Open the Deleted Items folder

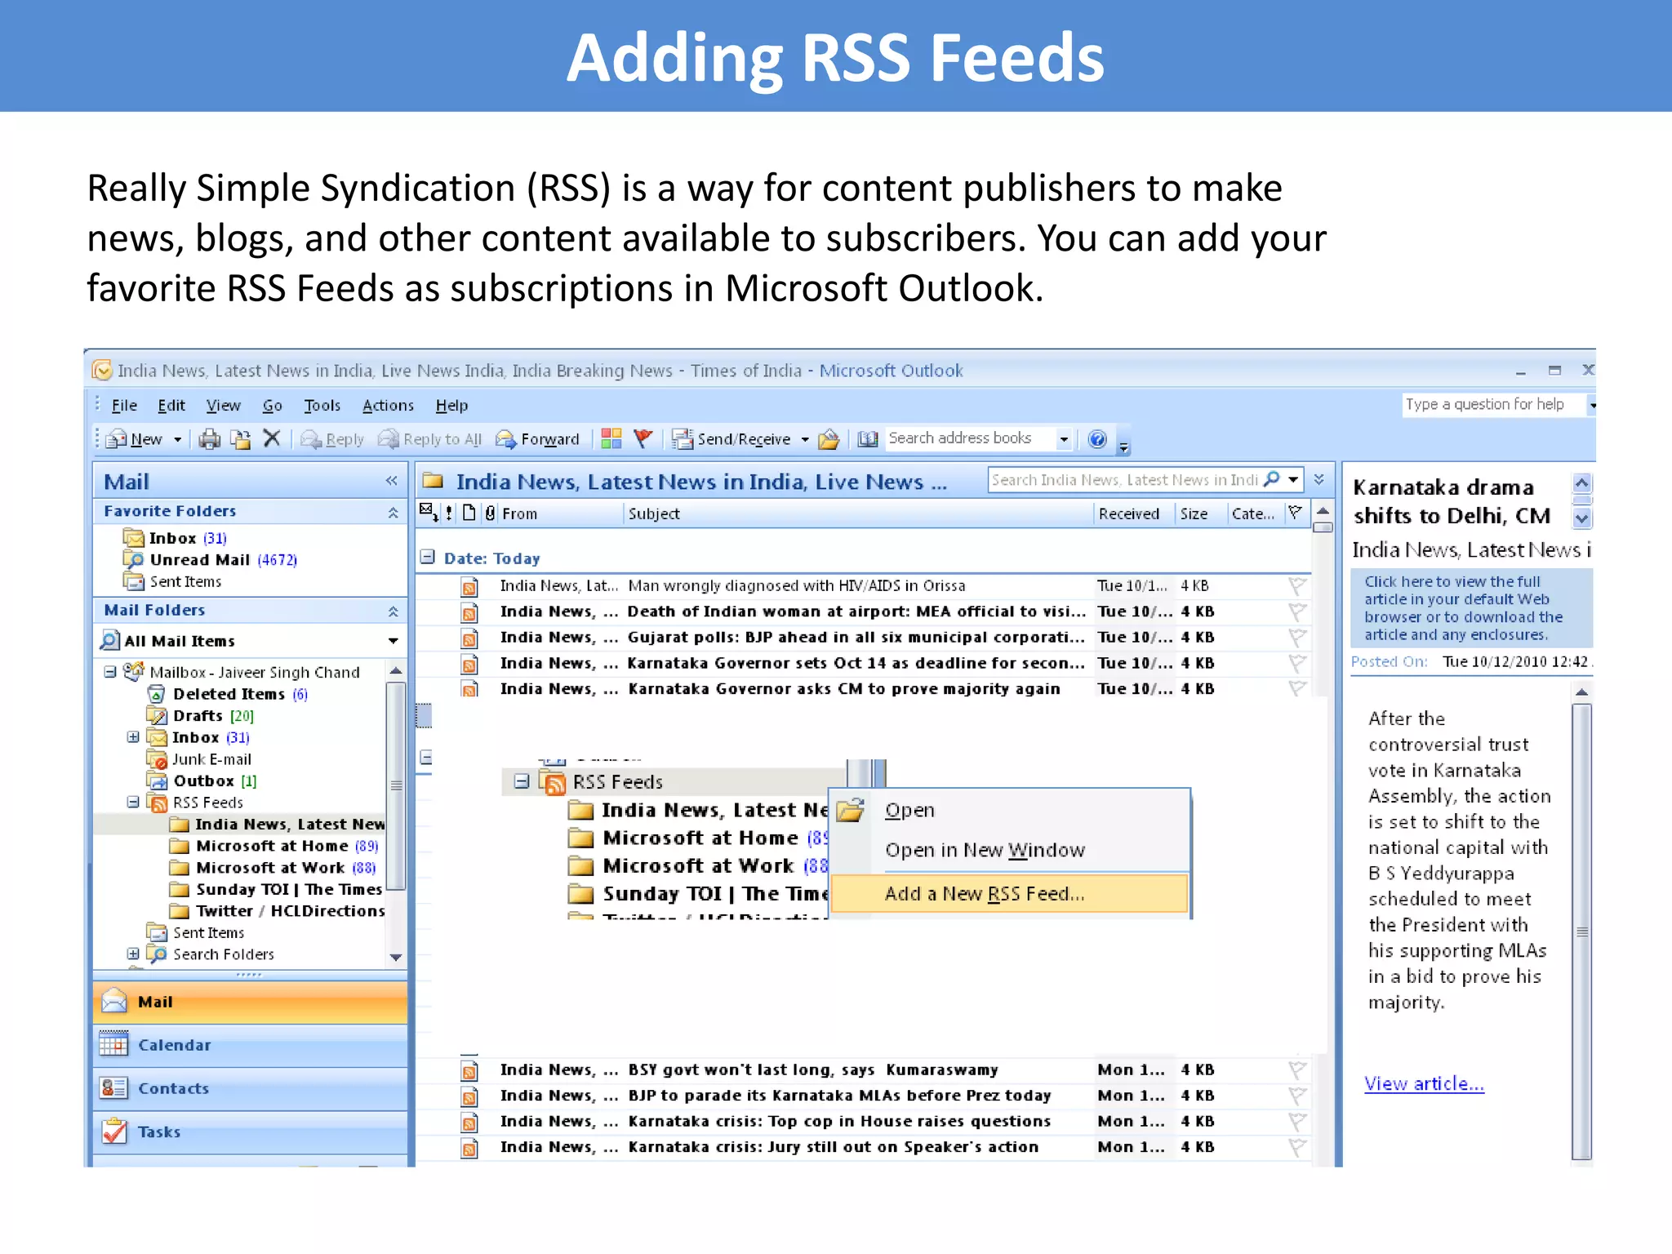[228, 694]
